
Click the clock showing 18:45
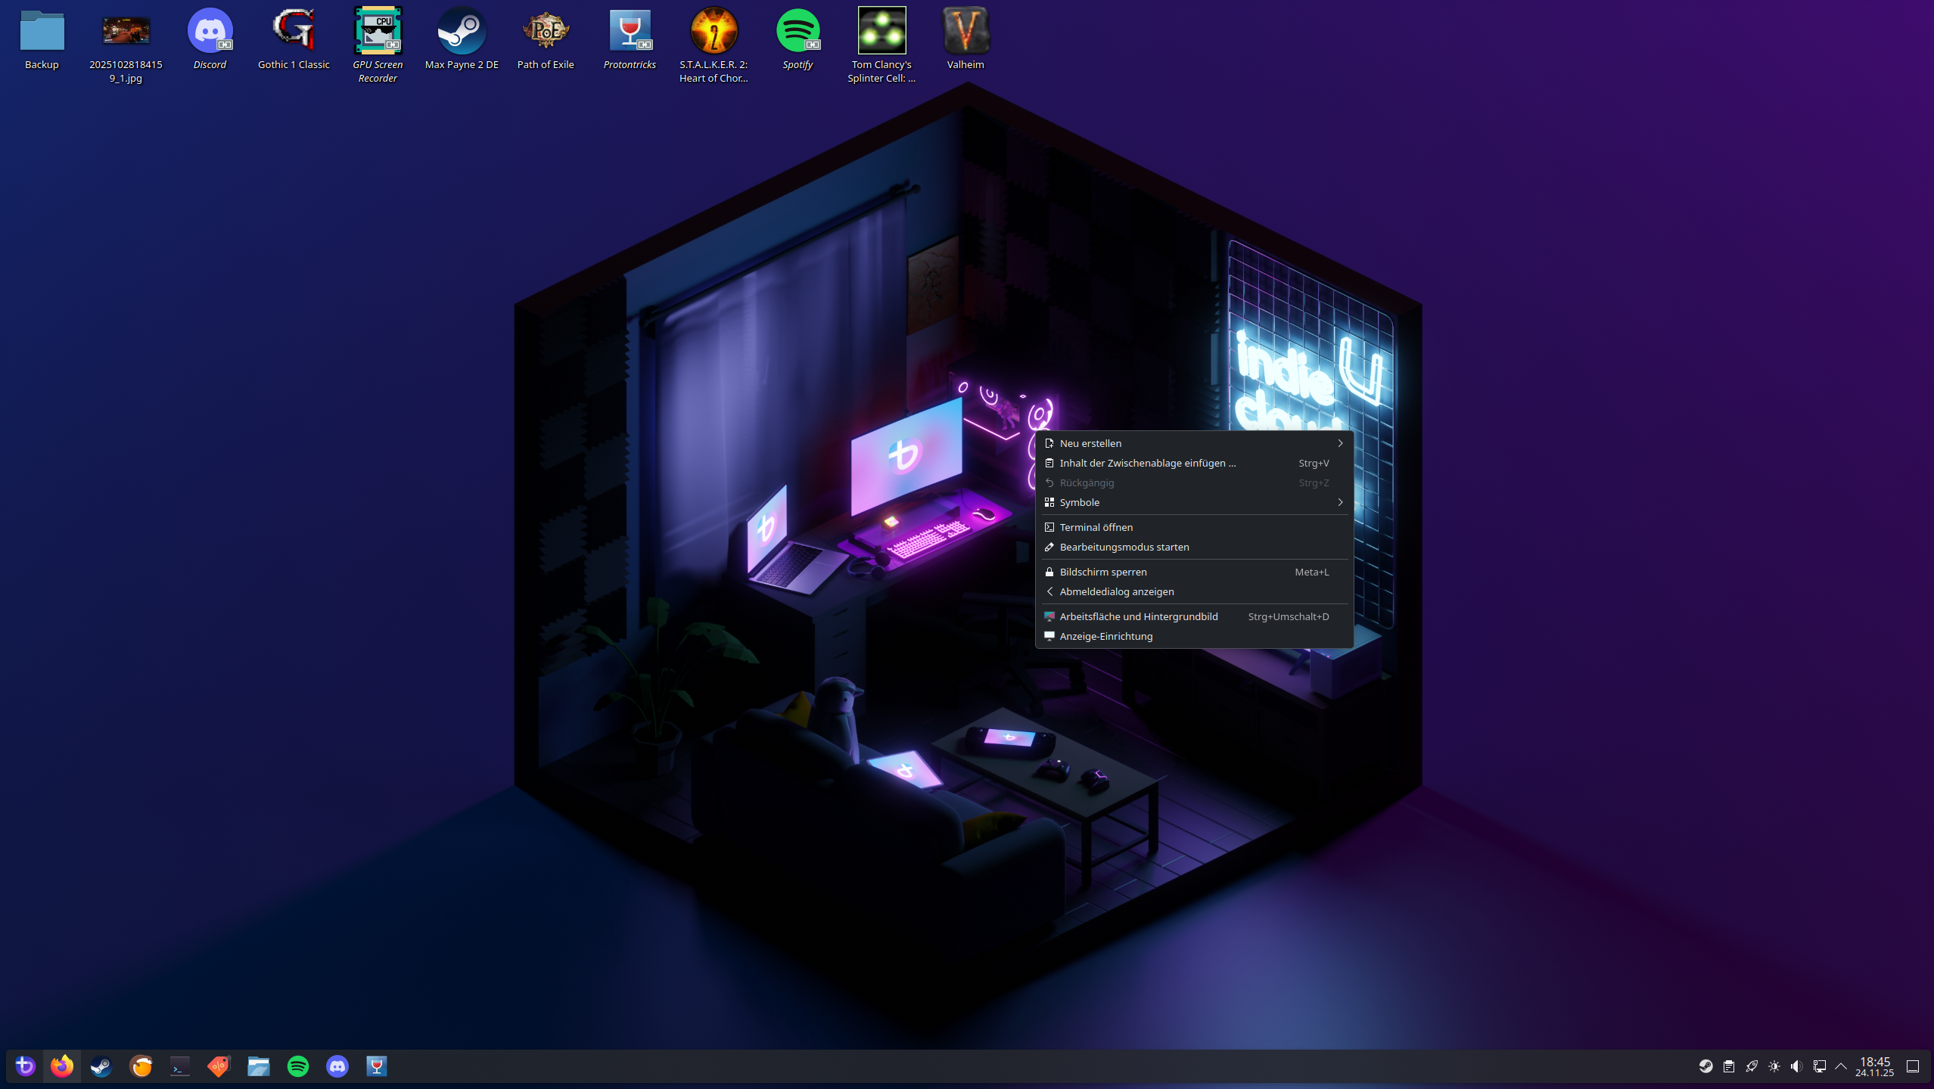point(1874,1066)
